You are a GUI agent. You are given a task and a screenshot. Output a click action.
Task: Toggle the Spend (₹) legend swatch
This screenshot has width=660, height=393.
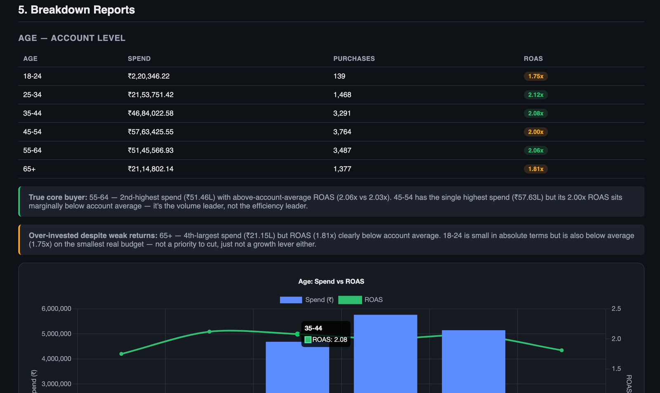coord(291,300)
